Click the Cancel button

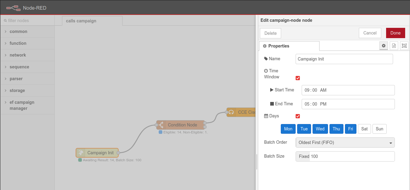(x=370, y=33)
